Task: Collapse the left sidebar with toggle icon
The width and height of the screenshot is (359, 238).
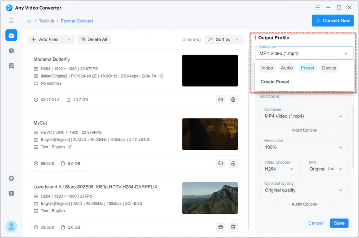Action: [x=11, y=21]
